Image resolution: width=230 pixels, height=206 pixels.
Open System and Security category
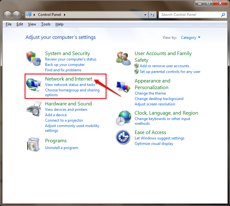pos(68,53)
